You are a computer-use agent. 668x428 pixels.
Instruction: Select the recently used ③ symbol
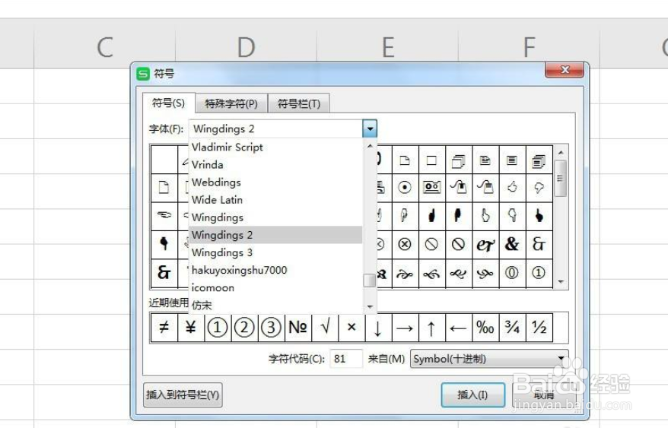[272, 328]
